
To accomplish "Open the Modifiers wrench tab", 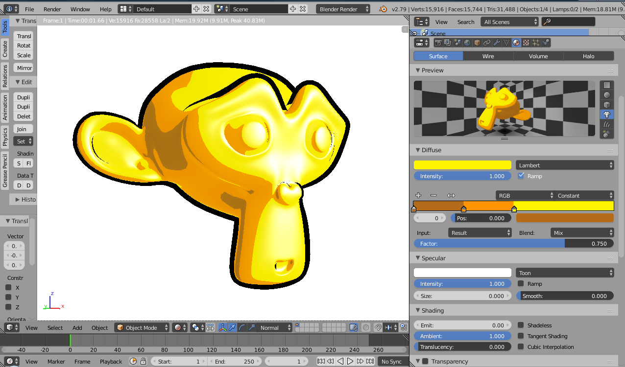I will click(497, 43).
